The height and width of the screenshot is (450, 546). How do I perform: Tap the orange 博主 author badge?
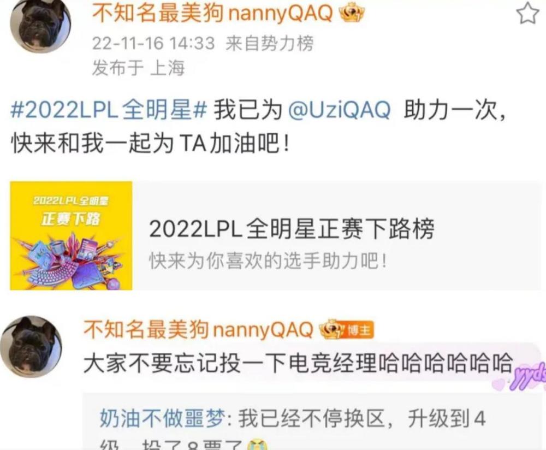[x=358, y=330]
